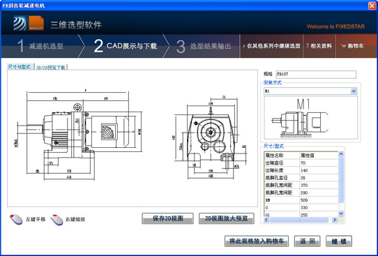Click the scroll-down arrow of the property table
378x256 pixels.
click(x=341, y=213)
